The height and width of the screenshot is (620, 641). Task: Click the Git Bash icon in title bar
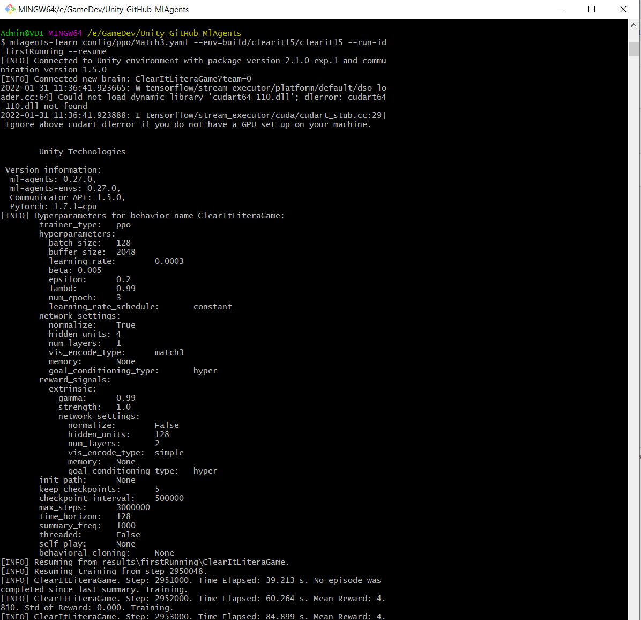coord(10,9)
